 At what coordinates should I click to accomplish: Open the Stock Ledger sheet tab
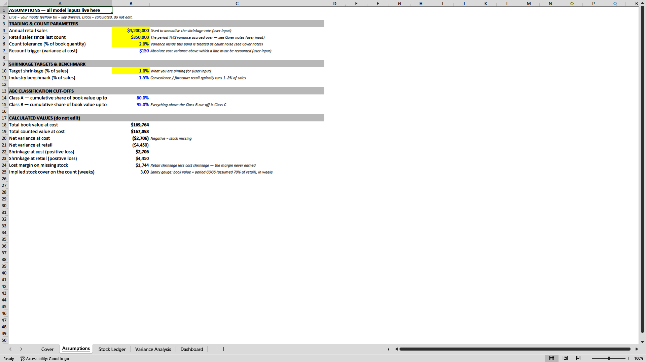tap(112, 349)
